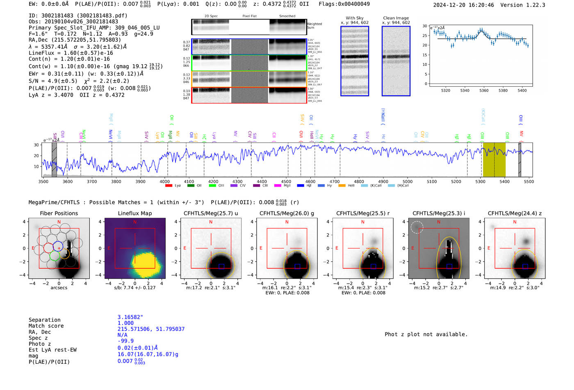Select the purple CIV legend swatch
The height and width of the screenshot is (390, 574).
234,186
